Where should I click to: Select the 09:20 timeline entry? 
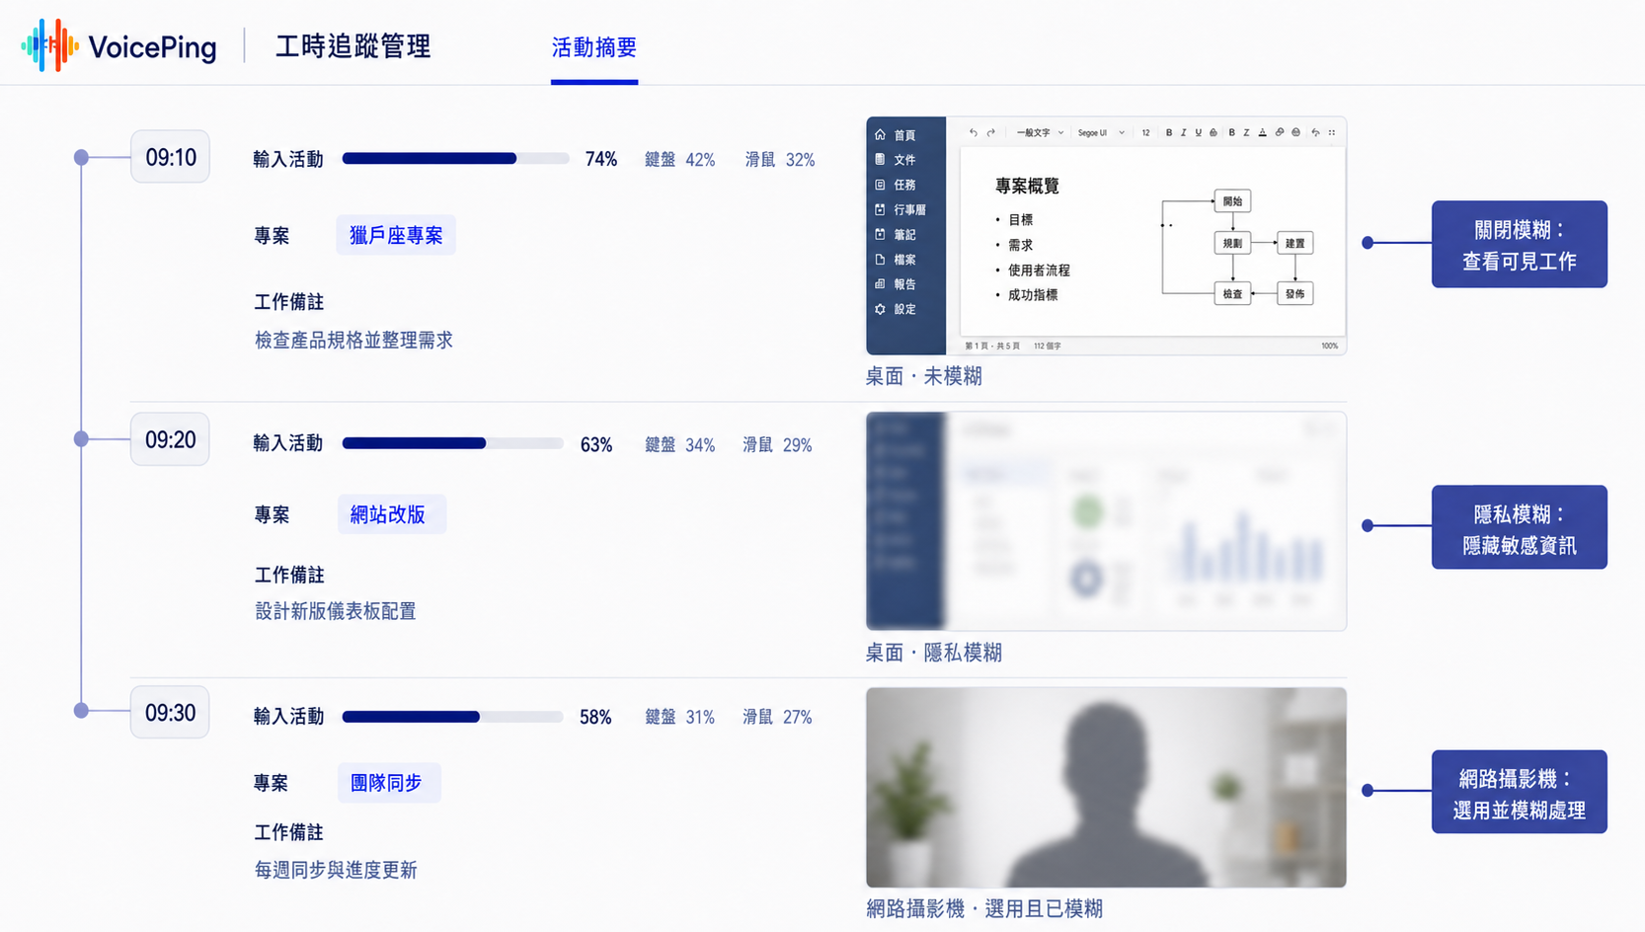tap(170, 439)
